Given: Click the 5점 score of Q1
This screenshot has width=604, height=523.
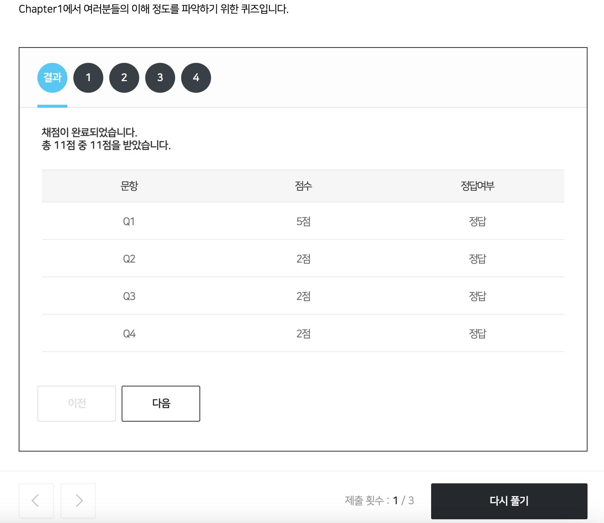Looking at the screenshot, I should (x=303, y=221).
